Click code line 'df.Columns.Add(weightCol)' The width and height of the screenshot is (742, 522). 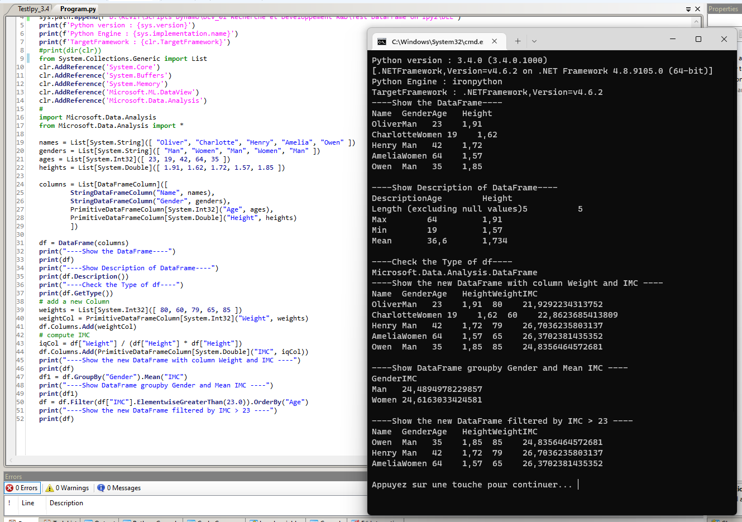point(88,327)
